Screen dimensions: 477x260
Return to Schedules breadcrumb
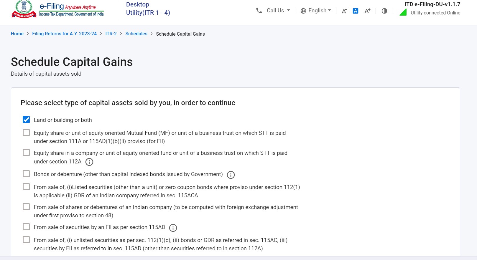pos(136,34)
